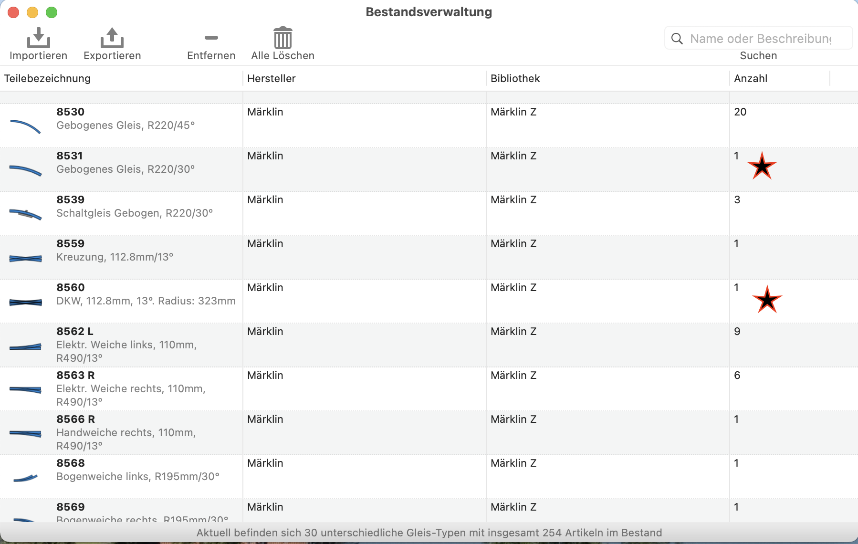Select row title 8566 R

click(76, 419)
